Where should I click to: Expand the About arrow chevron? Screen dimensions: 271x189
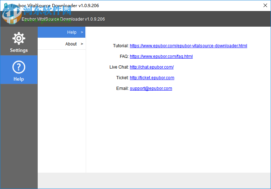pyautogui.click(x=82, y=44)
